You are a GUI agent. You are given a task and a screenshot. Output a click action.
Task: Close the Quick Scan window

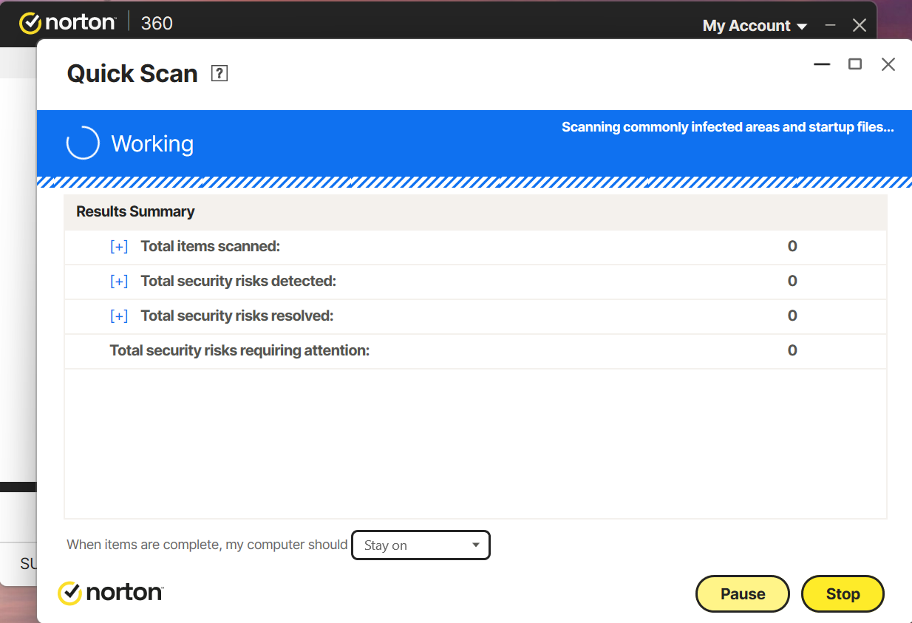888,64
